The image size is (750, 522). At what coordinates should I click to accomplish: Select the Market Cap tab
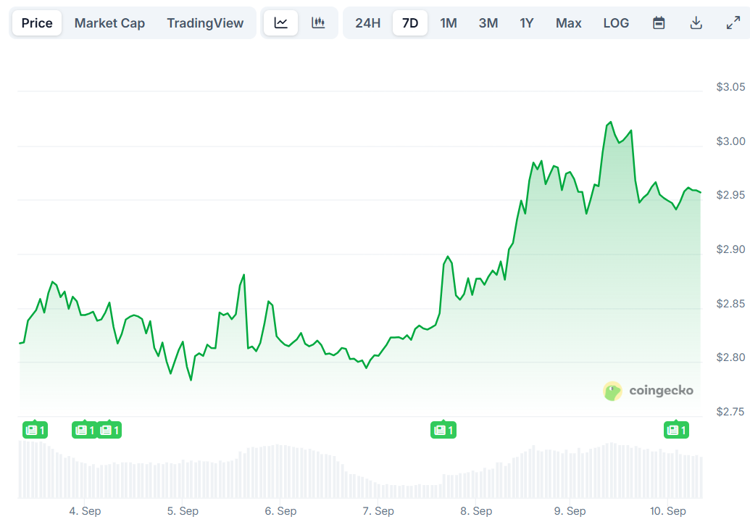point(109,23)
